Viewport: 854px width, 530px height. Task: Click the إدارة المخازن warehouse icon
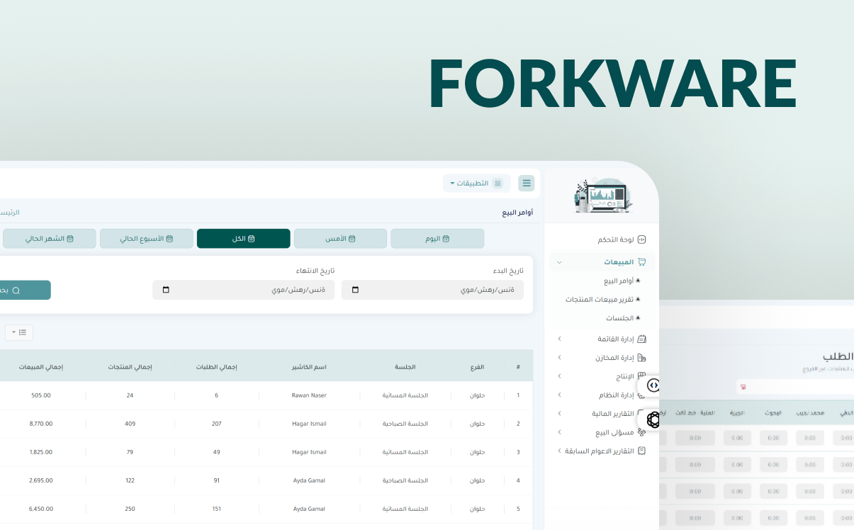pos(642,358)
